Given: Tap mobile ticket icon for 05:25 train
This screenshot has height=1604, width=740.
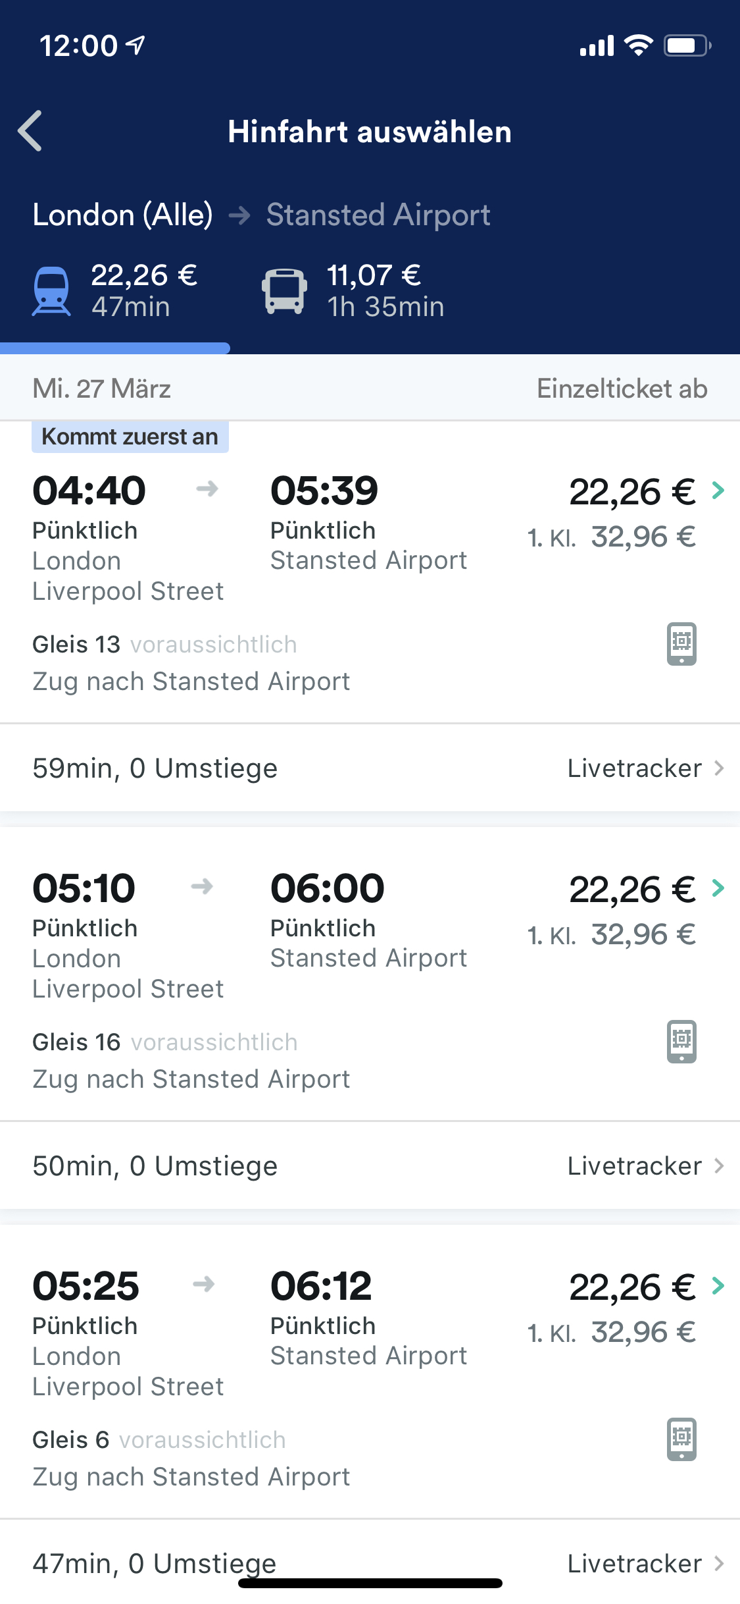Looking at the screenshot, I should [681, 1439].
